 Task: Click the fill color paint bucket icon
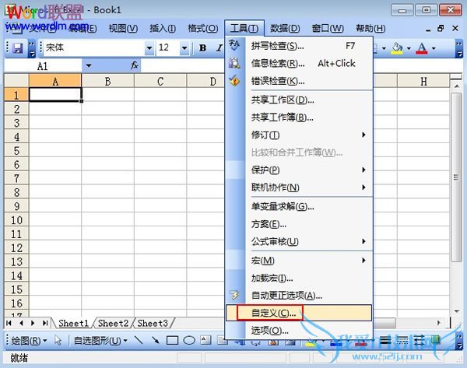pyautogui.click(x=397, y=48)
